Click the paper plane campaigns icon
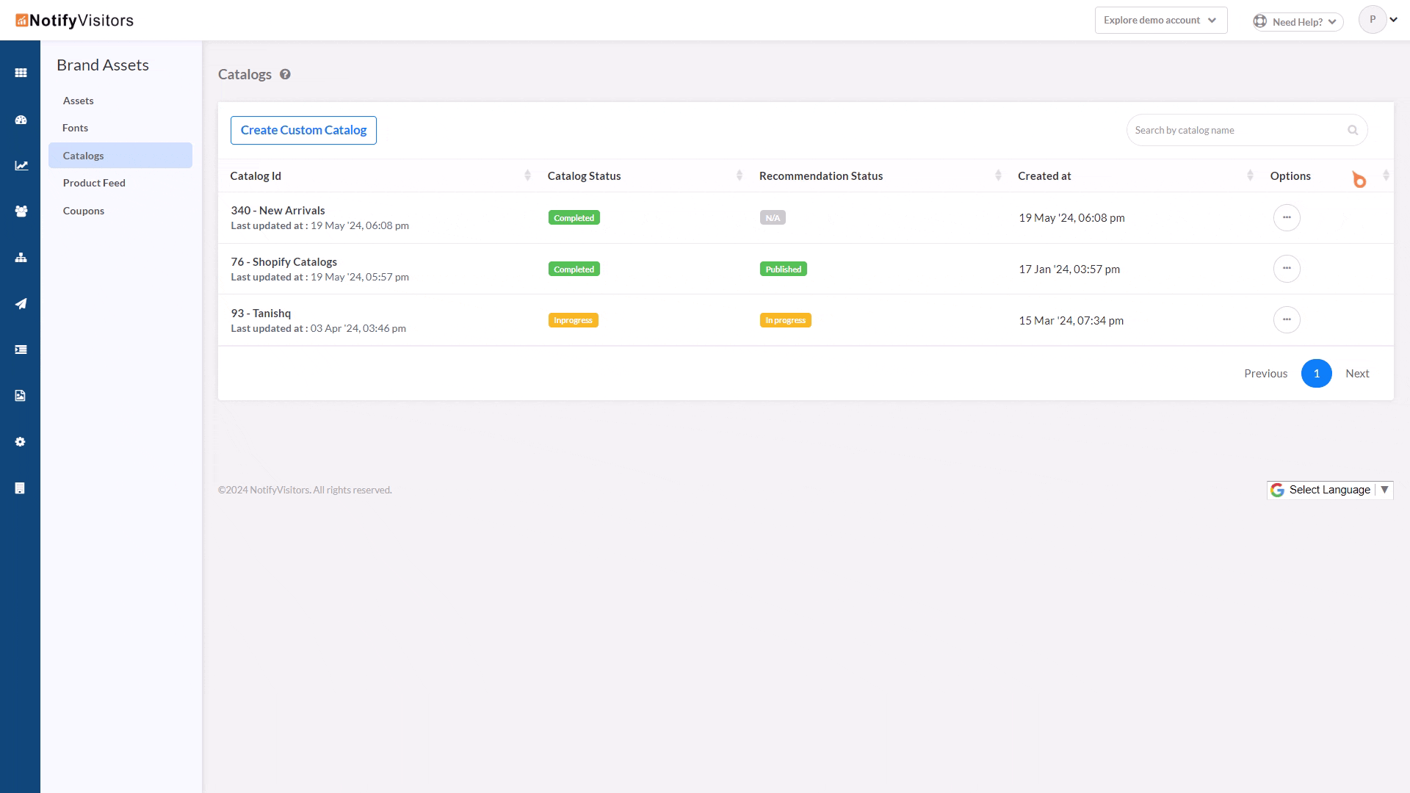 (x=21, y=303)
